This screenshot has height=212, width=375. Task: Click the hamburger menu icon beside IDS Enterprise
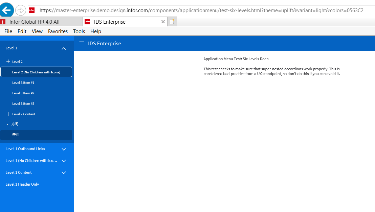(x=82, y=42)
